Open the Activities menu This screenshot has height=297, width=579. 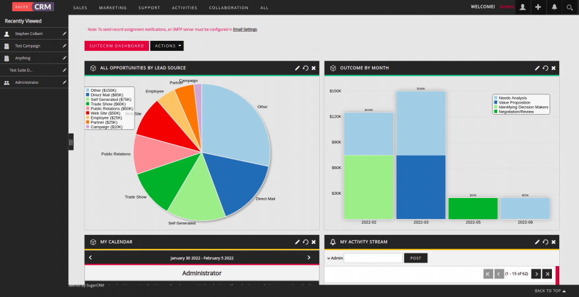pos(184,7)
